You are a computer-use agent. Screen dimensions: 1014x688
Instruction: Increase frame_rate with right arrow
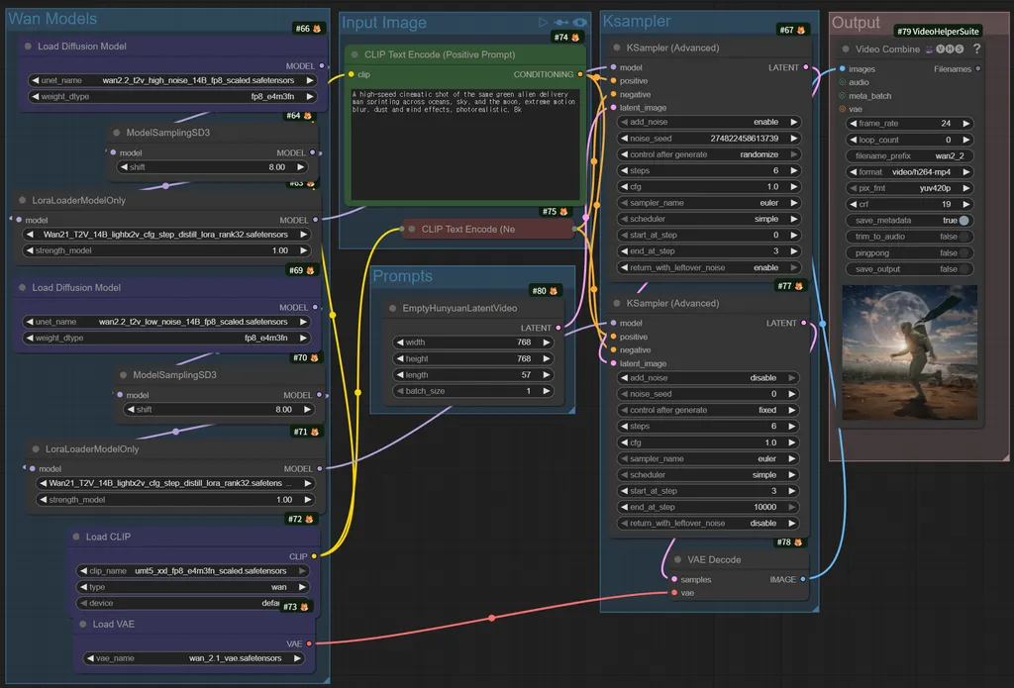[966, 124]
